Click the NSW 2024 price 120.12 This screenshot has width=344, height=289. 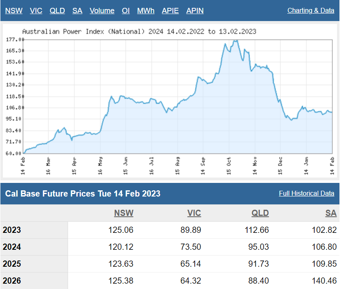click(x=120, y=247)
